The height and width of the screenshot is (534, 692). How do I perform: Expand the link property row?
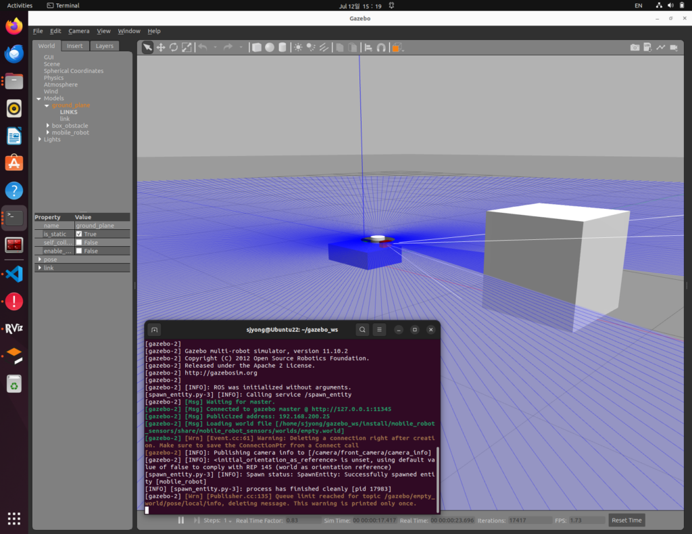(40, 268)
